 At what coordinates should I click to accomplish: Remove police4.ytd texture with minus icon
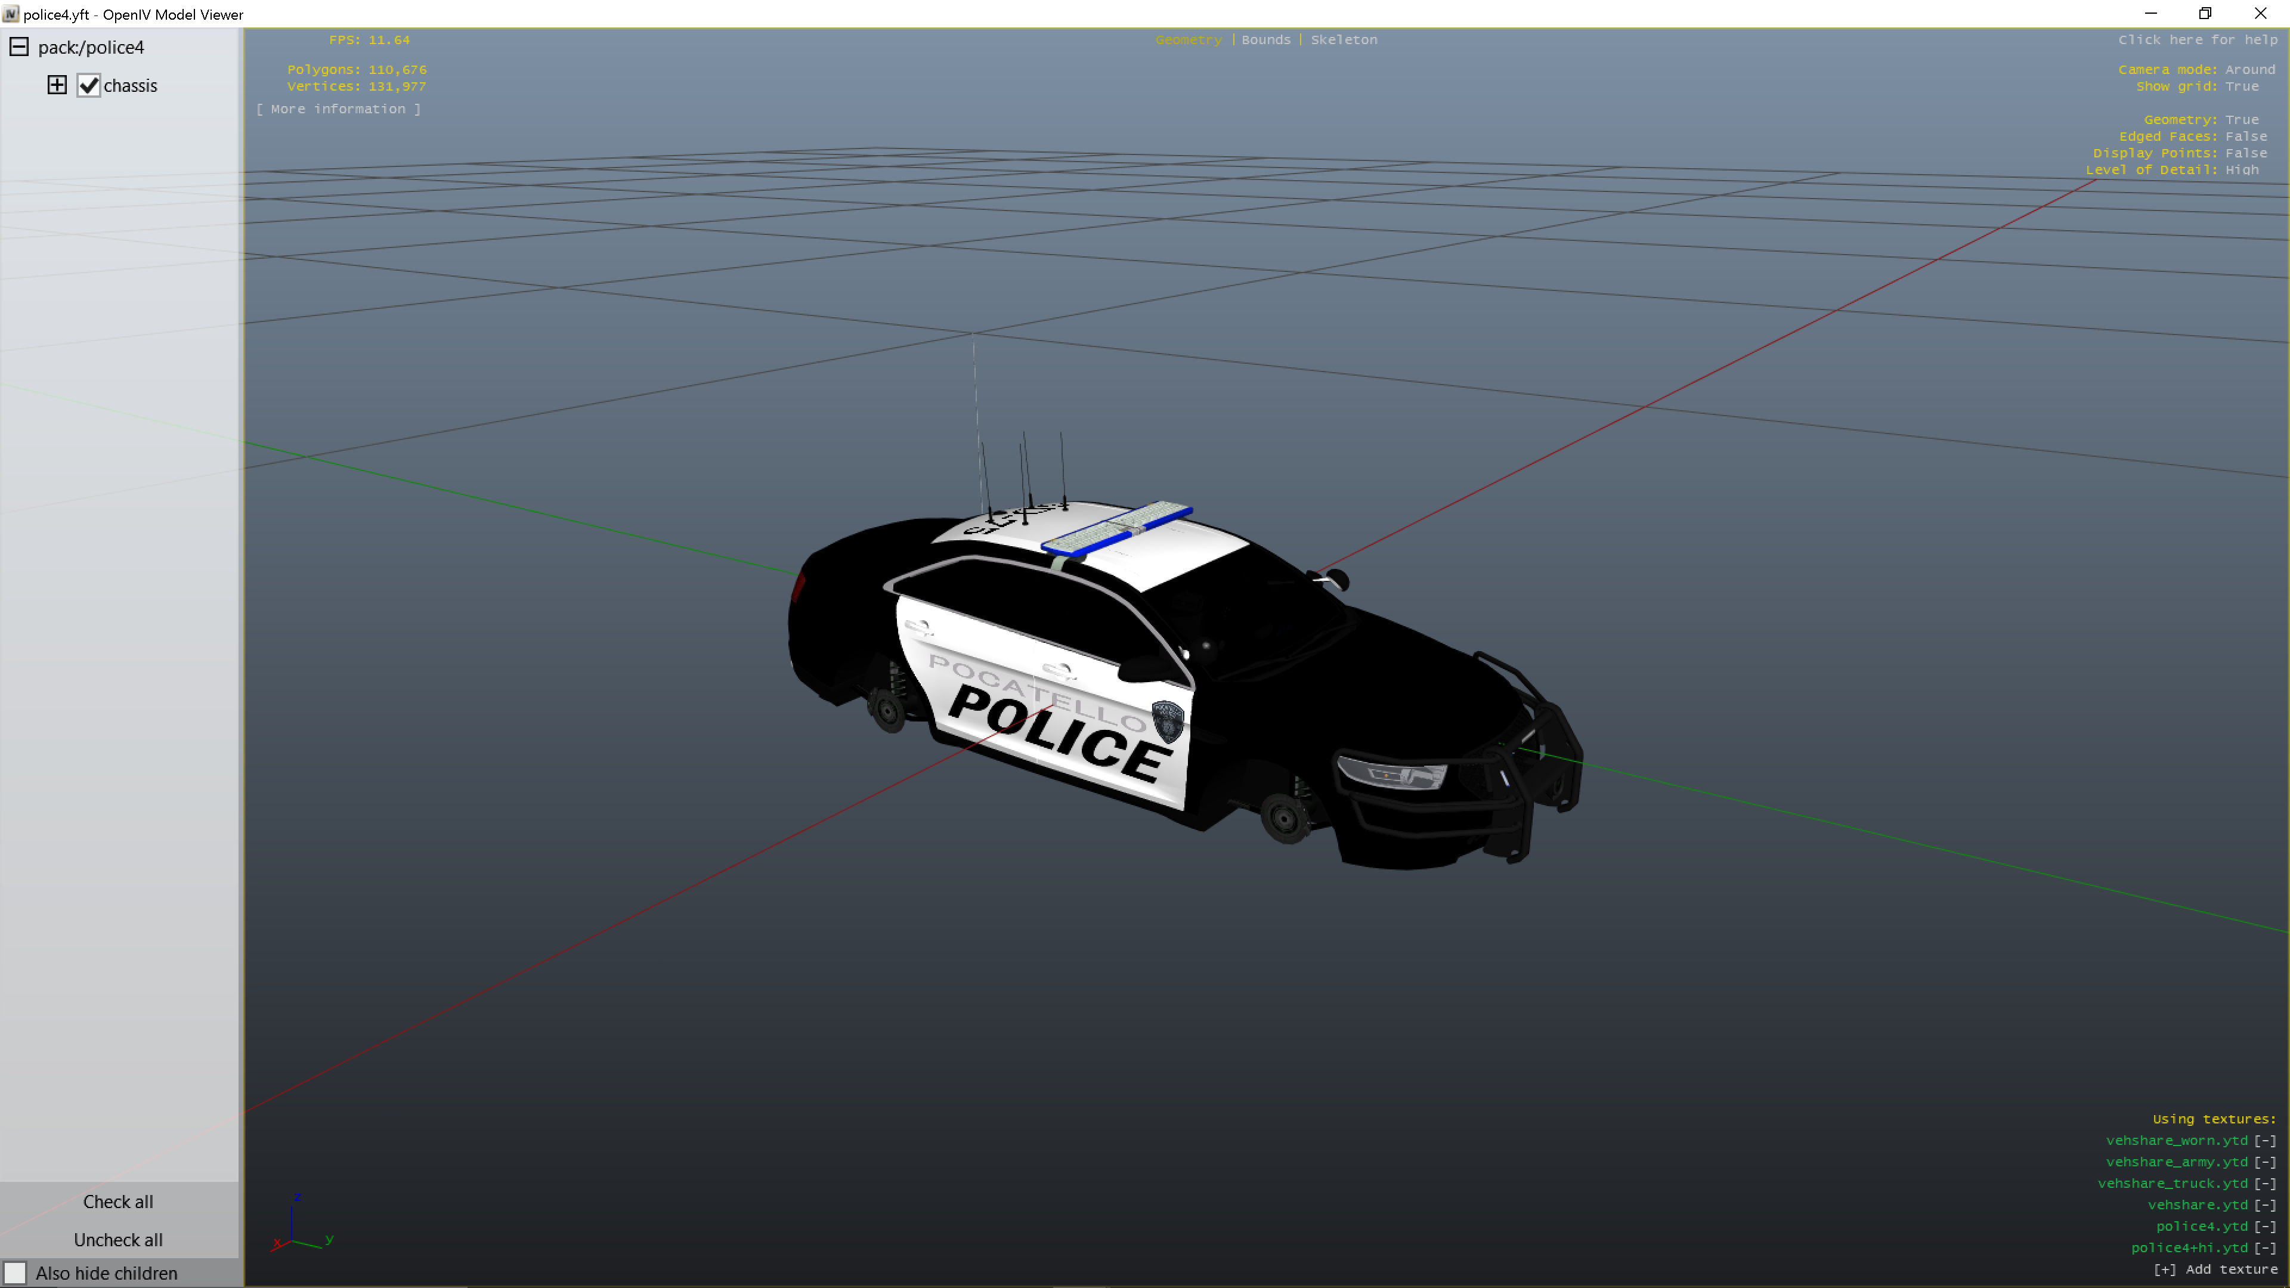tap(2264, 1227)
